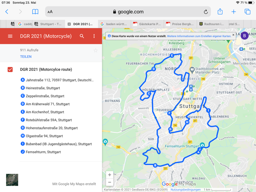Open 'Weitere Informationen zum Erstellen eigener Karten' link
This screenshot has width=256, height=192.
(199, 36)
